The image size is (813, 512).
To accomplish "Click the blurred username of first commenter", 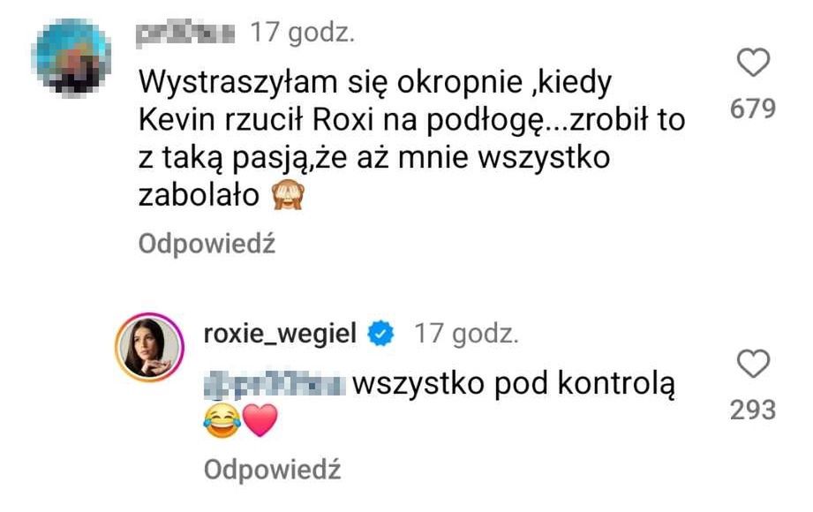I will [x=185, y=34].
